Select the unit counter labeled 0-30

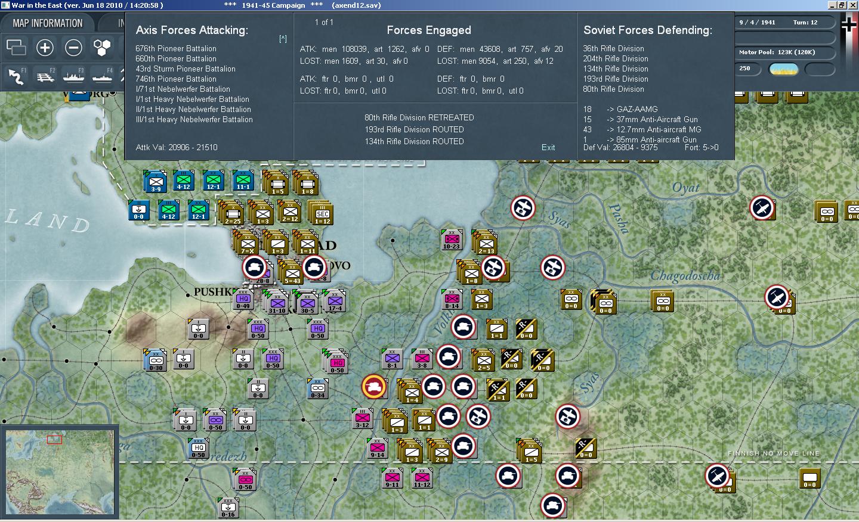[x=155, y=361]
